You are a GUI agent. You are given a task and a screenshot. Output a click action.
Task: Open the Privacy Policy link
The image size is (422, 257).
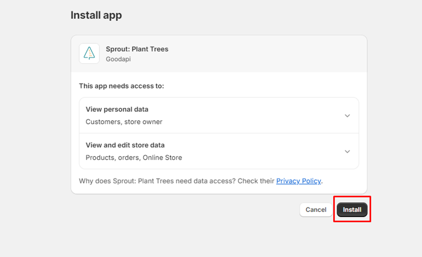298,181
